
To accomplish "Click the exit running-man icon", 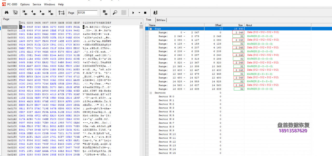I will [x=155, y=12].
